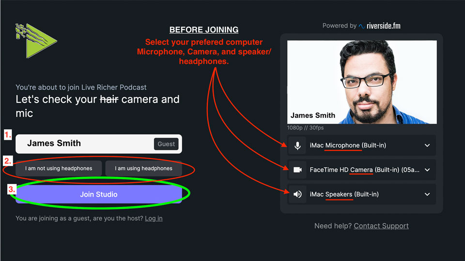The width and height of the screenshot is (465, 261).
Task: Click the 'Powered by' text
Action: click(339, 26)
